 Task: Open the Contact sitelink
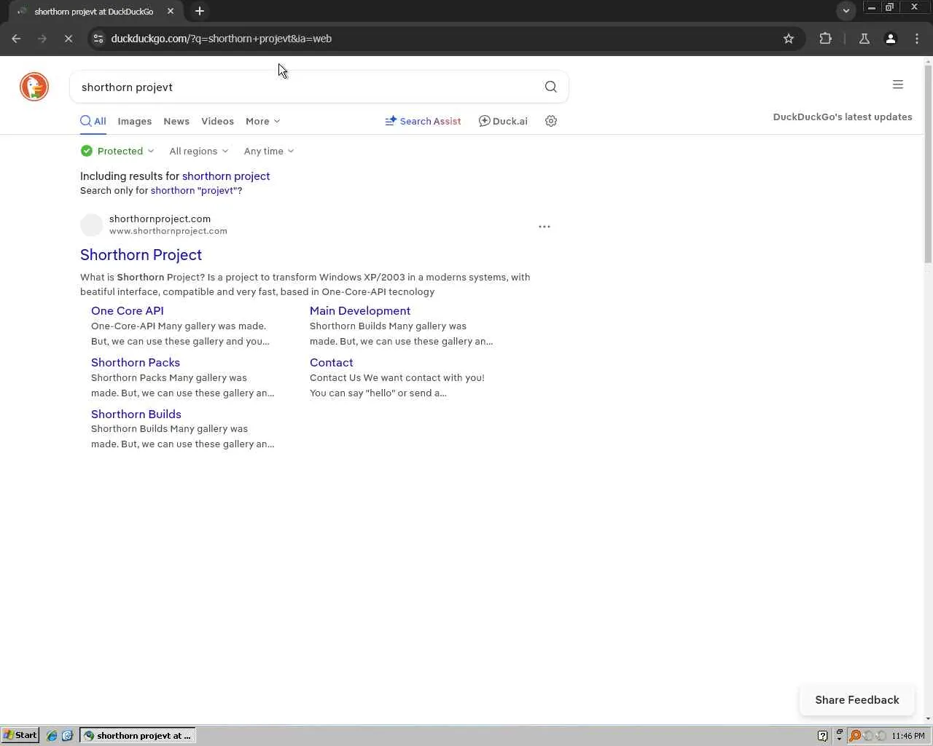(x=332, y=363)
